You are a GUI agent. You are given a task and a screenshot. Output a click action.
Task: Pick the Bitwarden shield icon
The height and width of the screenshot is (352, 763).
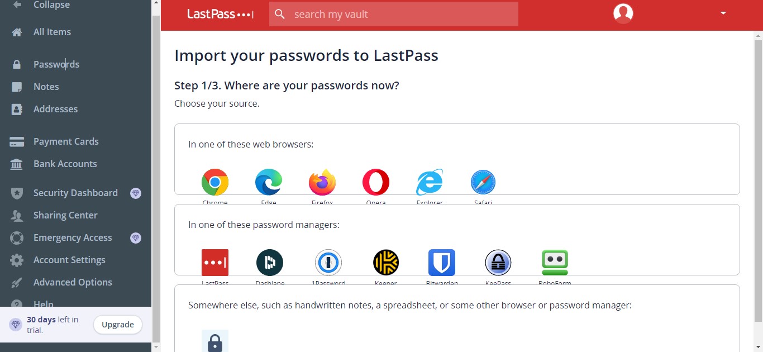click(x=442, y=263)
